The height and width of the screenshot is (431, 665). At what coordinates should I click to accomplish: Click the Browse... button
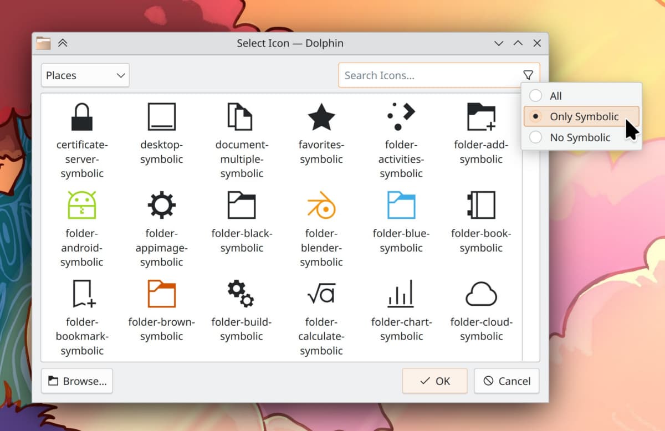(x=77, y=381)
